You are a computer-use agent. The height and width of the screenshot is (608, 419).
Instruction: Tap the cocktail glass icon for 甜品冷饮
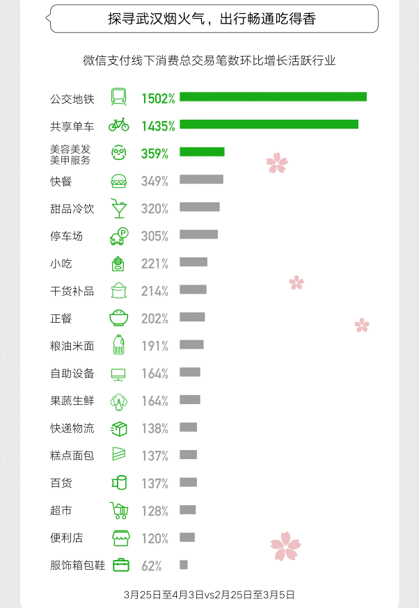pos(118,209)
